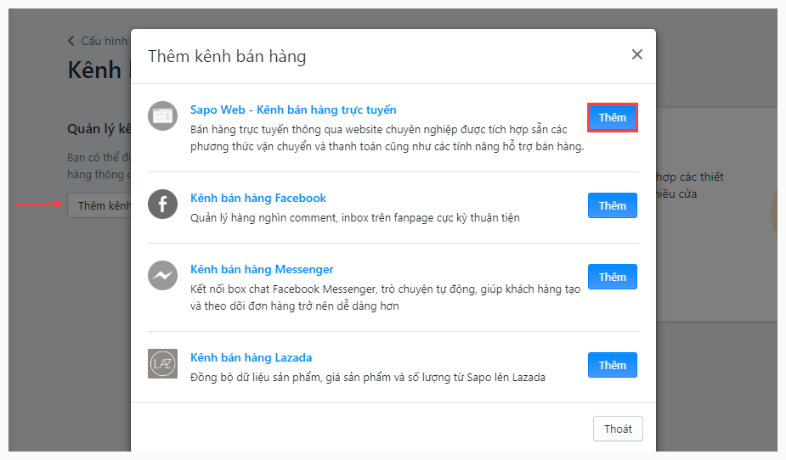Click the Quản lý heading on background page
The height and width of the screenshot is (460, 786).
(99, 129)
